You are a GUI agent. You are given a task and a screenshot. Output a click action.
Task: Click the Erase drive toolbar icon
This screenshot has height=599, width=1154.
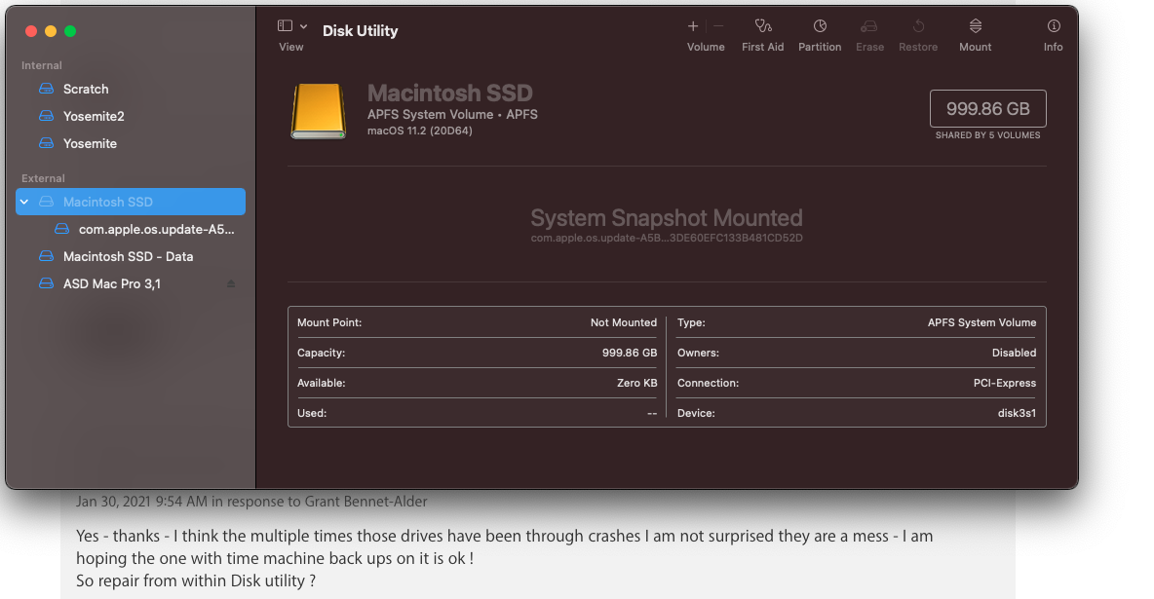(x=869, y=25)
